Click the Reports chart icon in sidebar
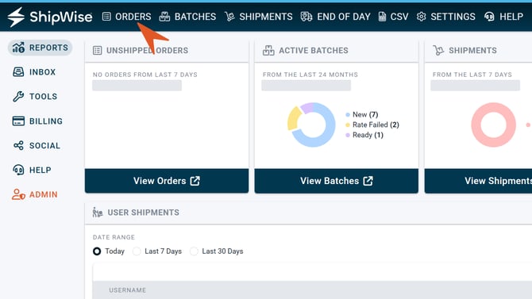The height and width of the screenshot is (299, 532). (18, 48)
